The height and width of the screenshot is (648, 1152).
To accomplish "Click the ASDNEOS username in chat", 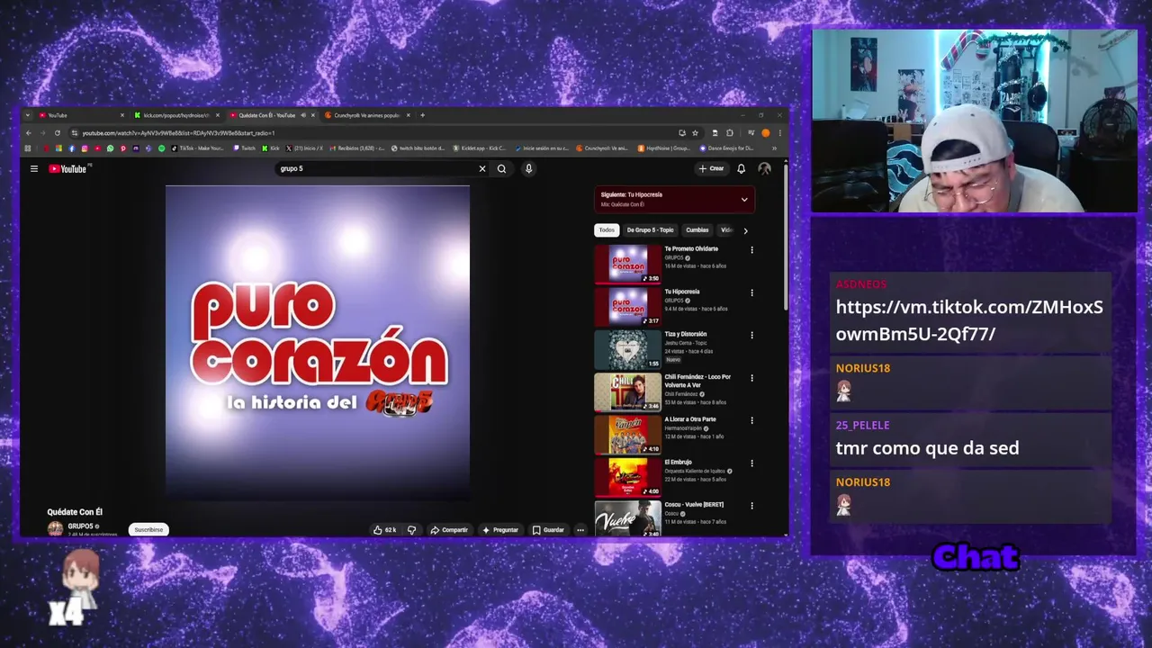I will tap(861, 284).
